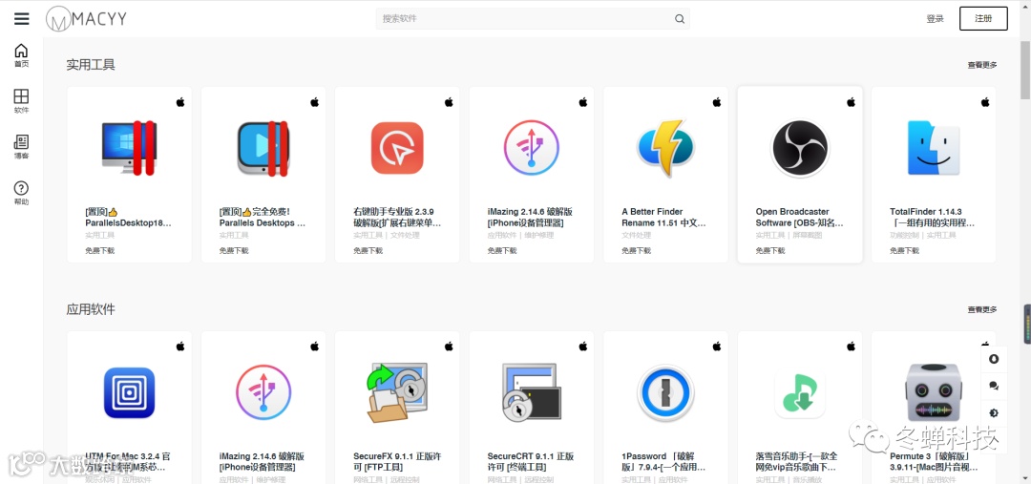The image size is (1031, 484).
Task: Click title 右键助手专业版 2.3.9 破解版
Action: point(397,218)
